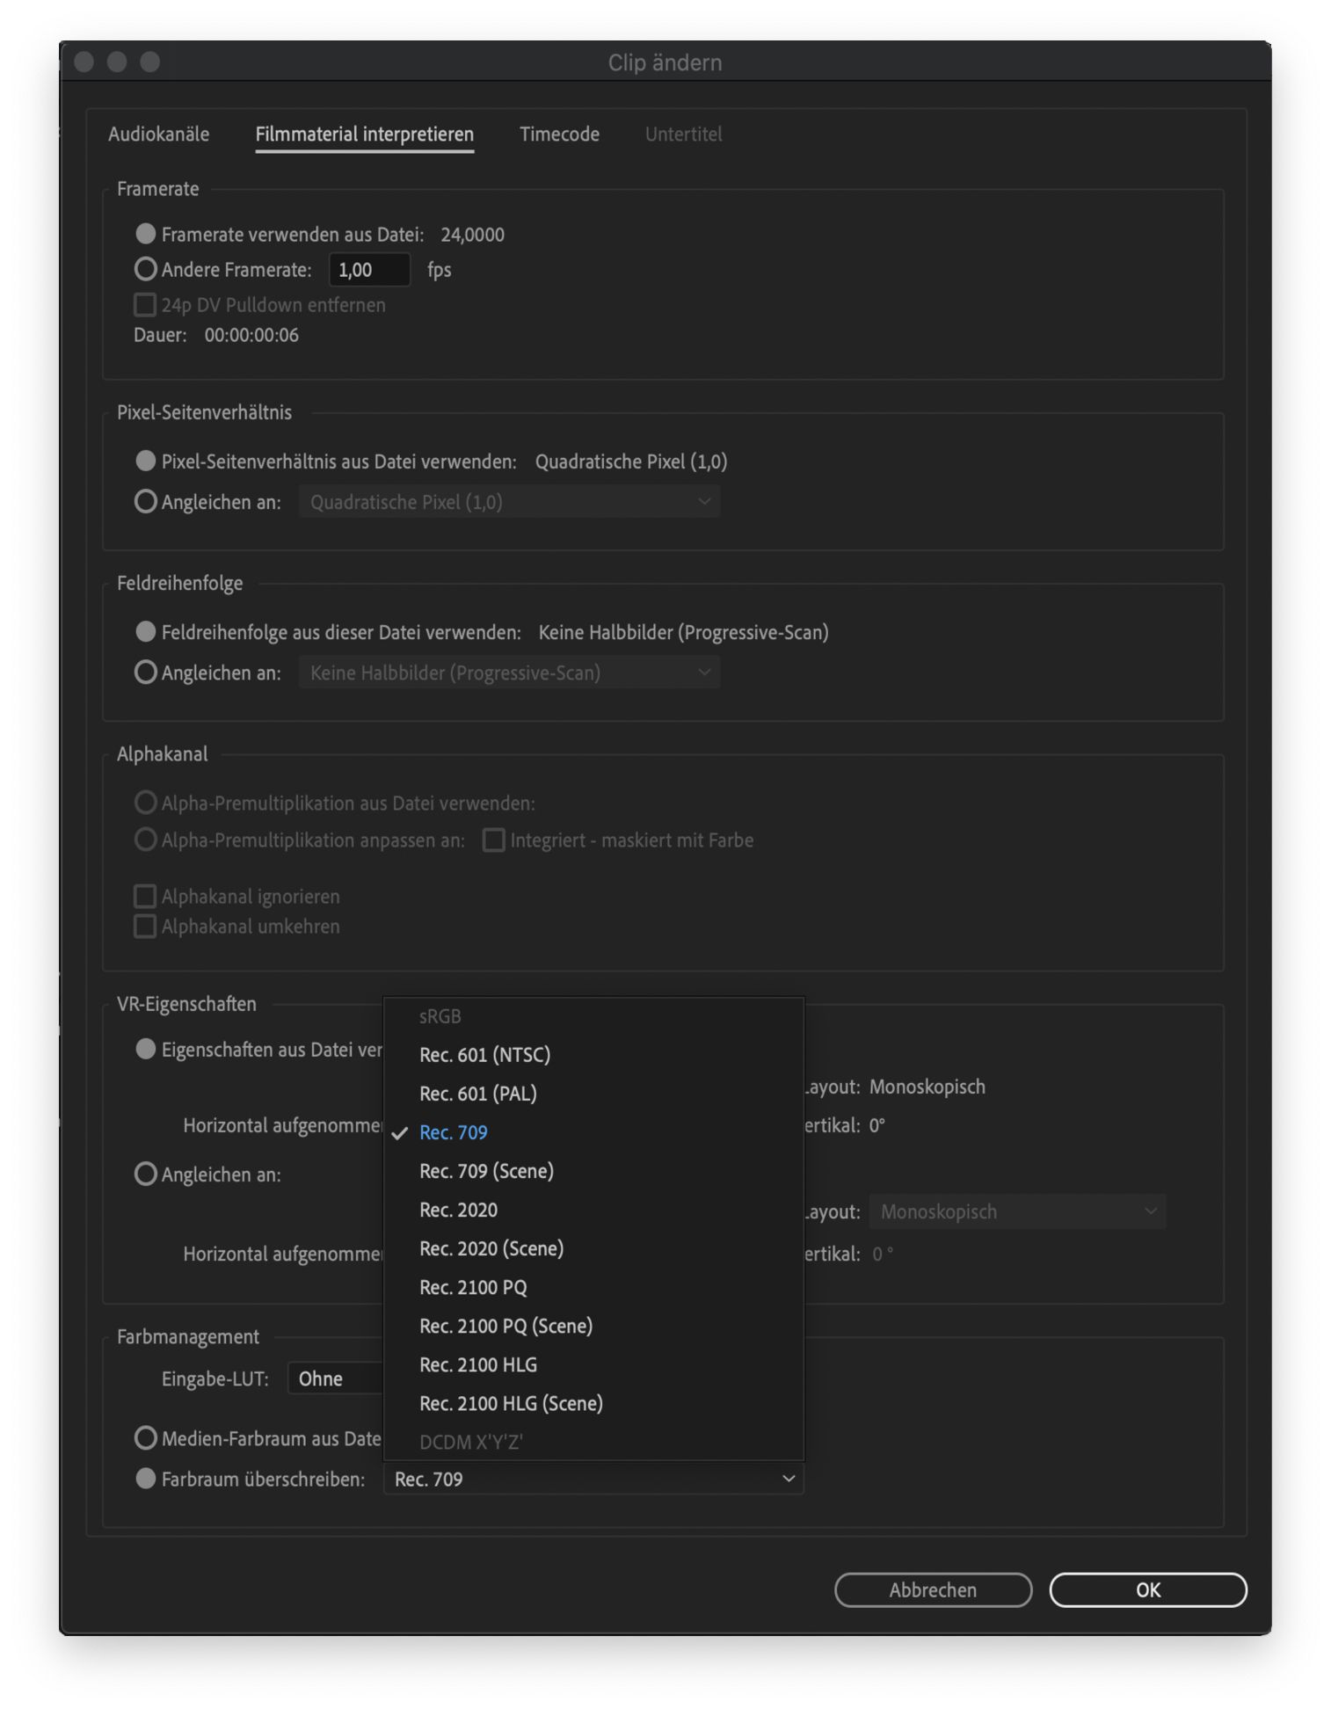Click the framerate value field showing '1,00'
This screenshot has height=1709, width=1331.
368,270
